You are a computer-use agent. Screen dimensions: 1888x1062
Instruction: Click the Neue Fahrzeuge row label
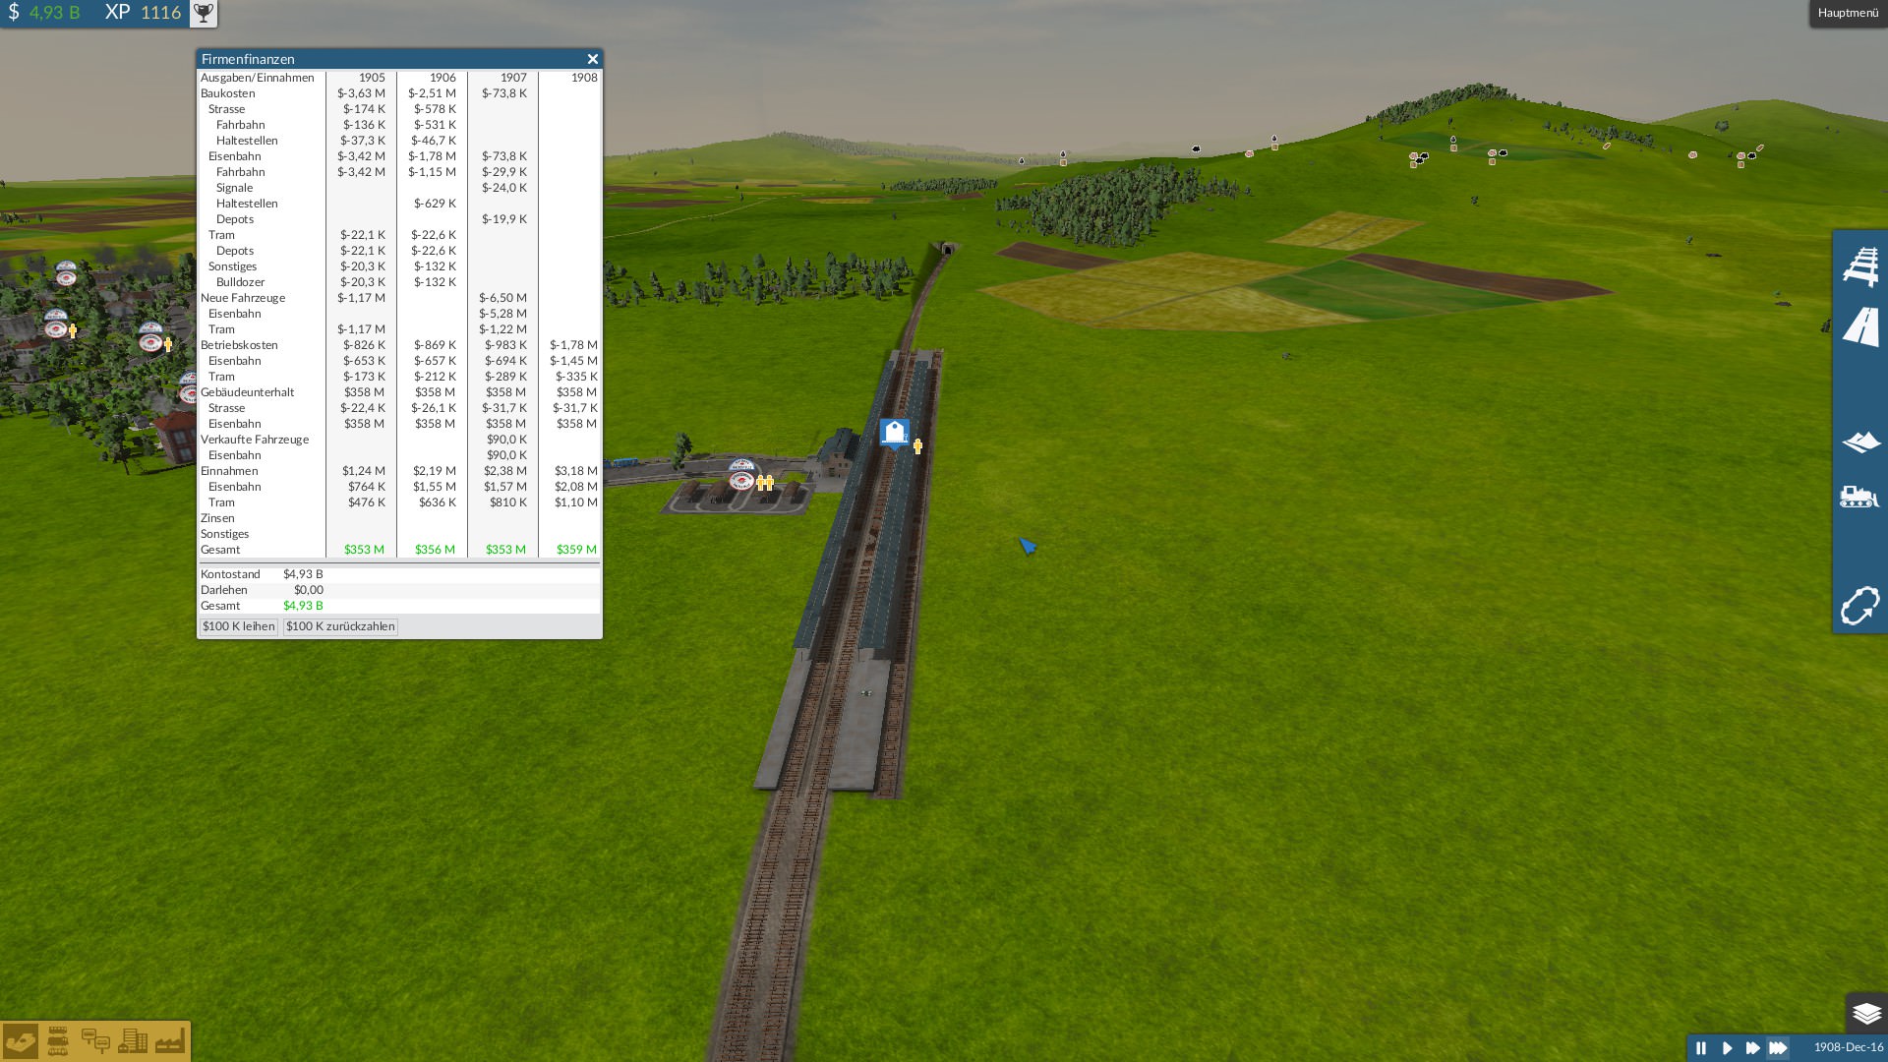coord(242,298)
